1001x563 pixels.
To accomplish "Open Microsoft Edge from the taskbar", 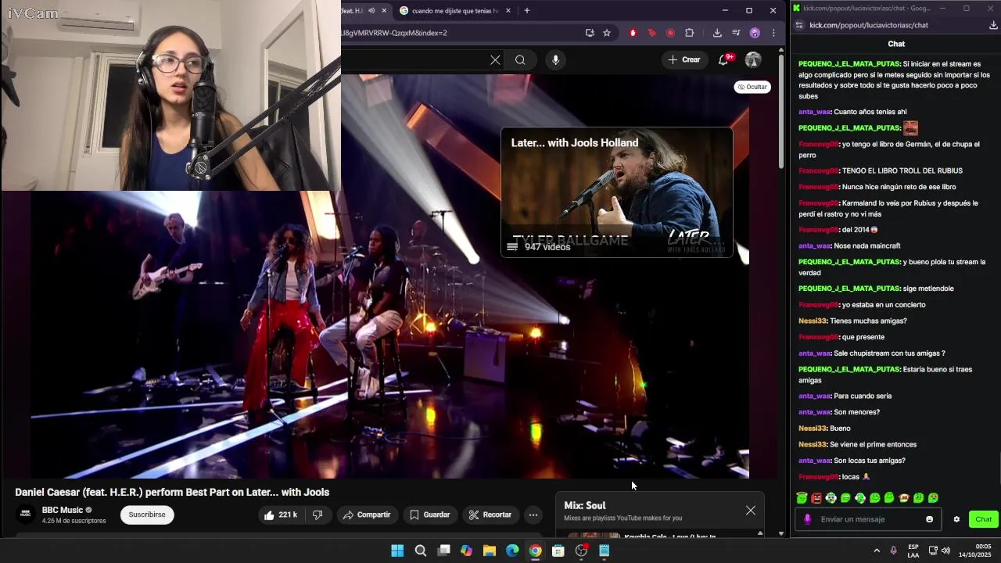I will [512, 550].
